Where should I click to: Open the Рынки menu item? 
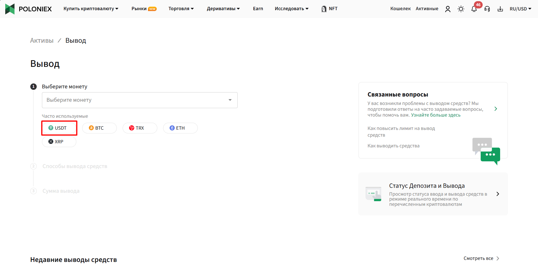pos(139,9)
